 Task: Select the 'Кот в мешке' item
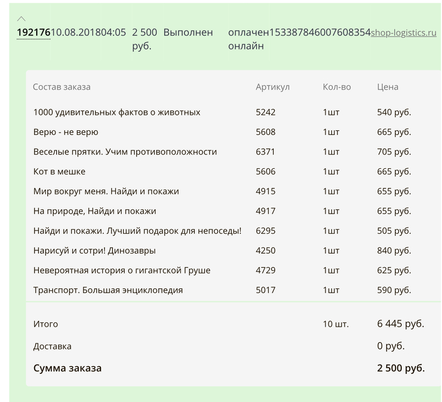click(x=59, y=172)
